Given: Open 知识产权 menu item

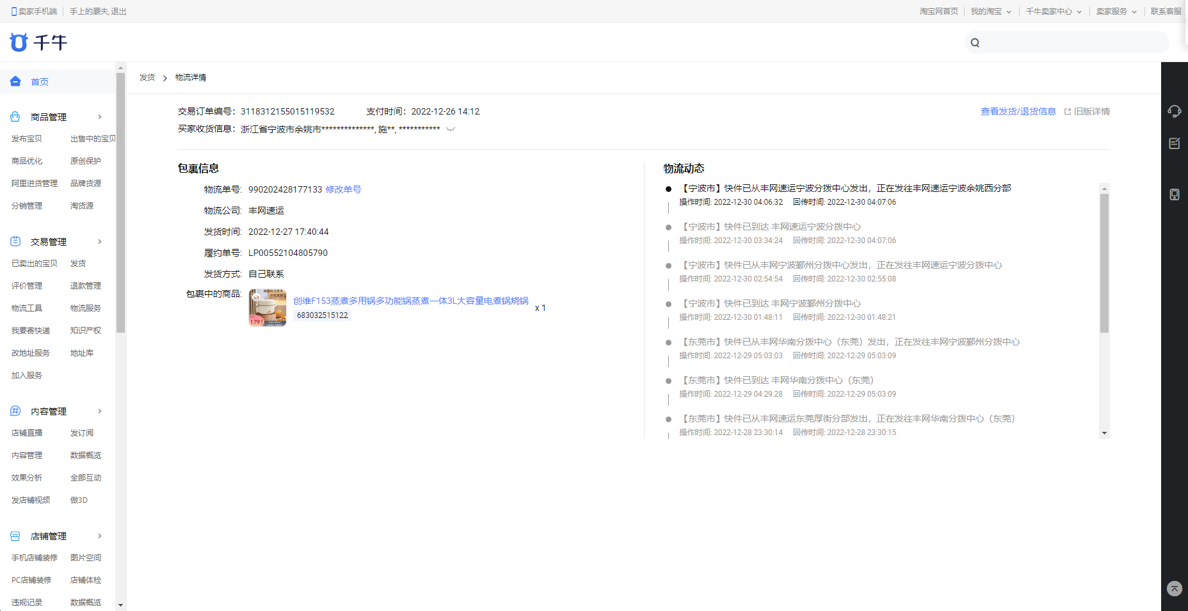Looking at the screenshot, I should click(86, 331).
